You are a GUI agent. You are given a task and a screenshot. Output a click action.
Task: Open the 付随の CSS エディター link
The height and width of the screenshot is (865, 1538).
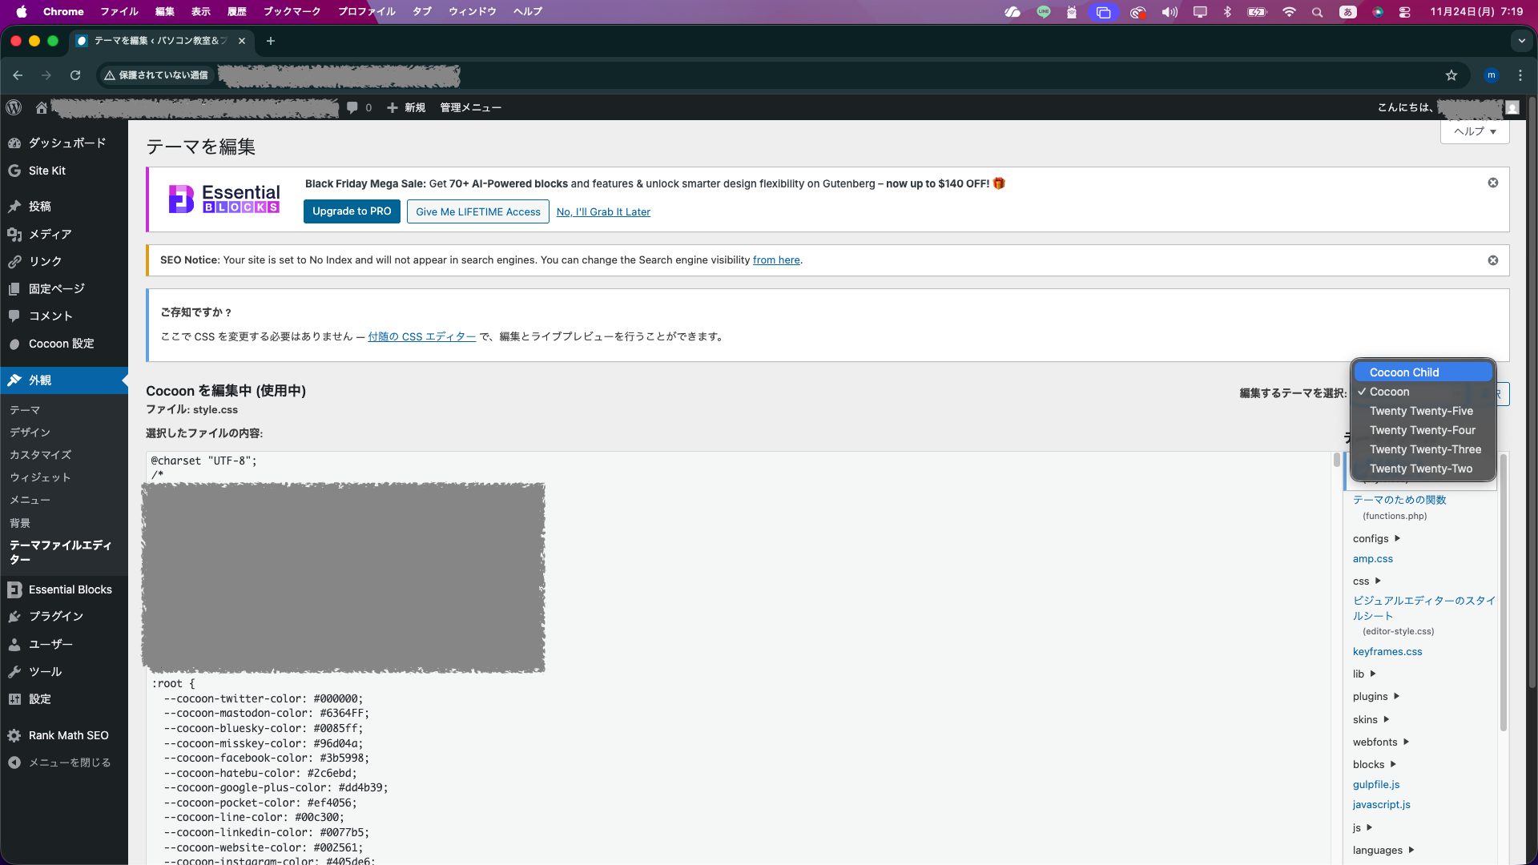[421, 336]
